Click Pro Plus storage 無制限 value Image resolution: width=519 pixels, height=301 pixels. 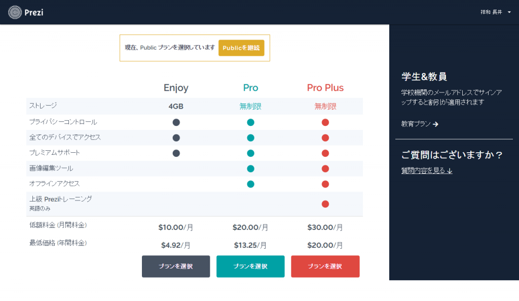click(325, 107)
